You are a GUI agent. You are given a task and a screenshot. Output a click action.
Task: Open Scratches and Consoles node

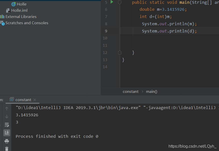[27, 23]
